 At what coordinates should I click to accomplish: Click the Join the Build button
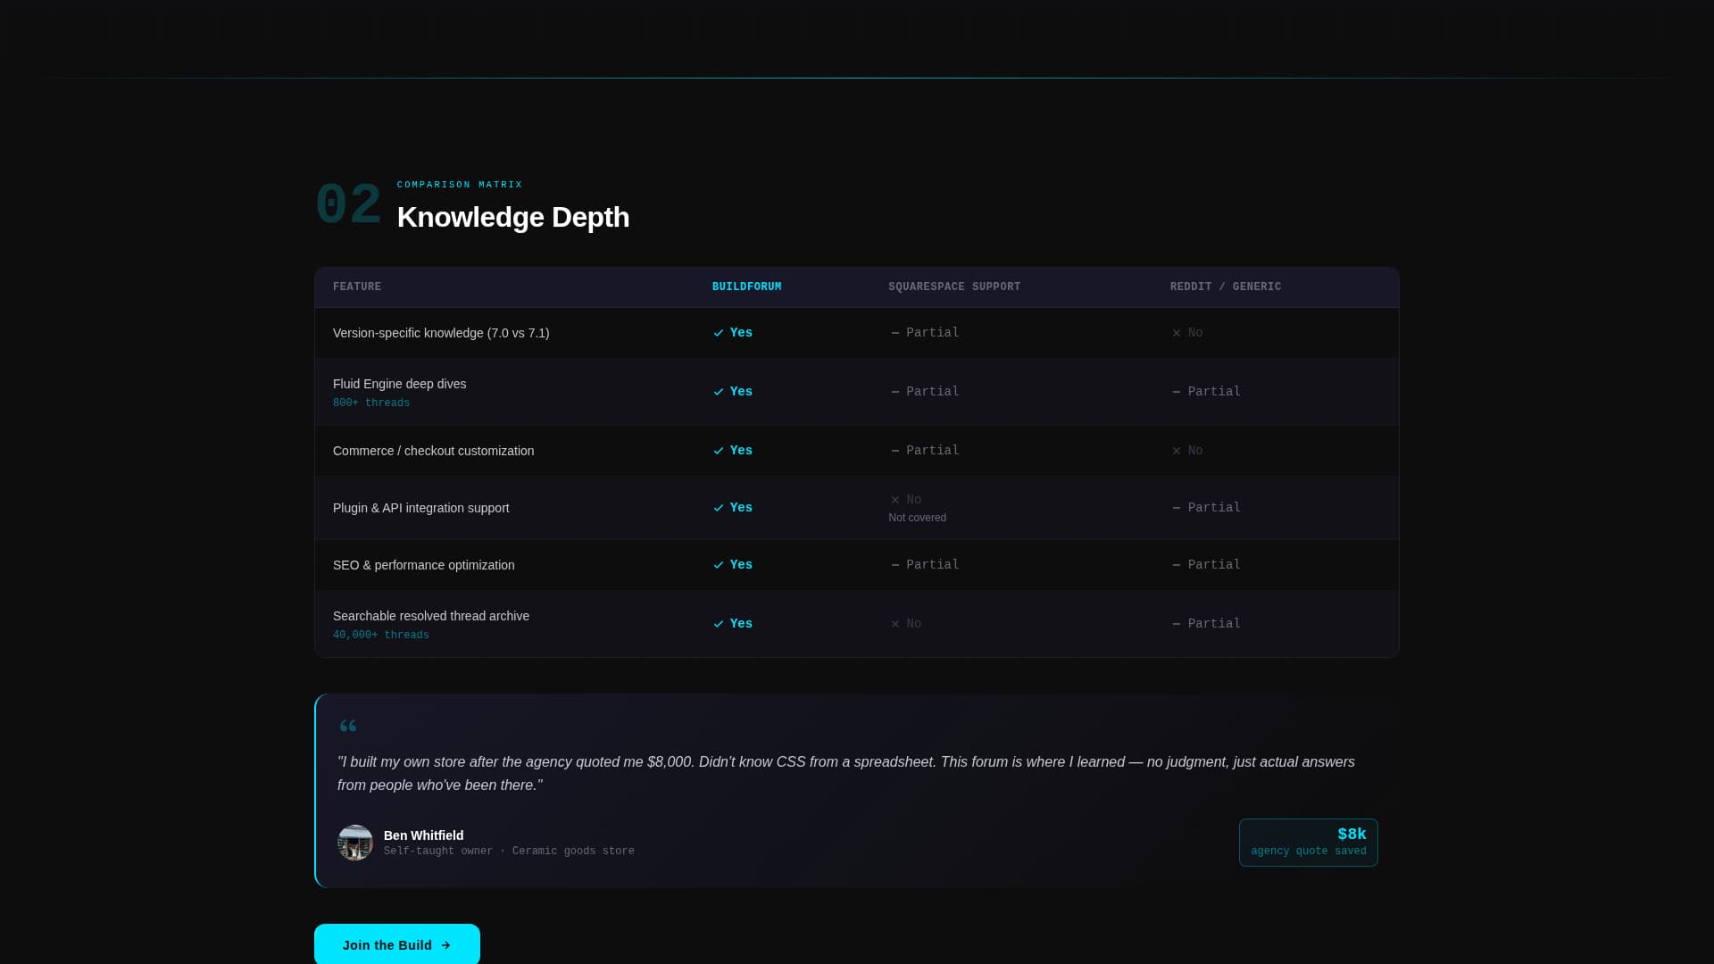397,944
